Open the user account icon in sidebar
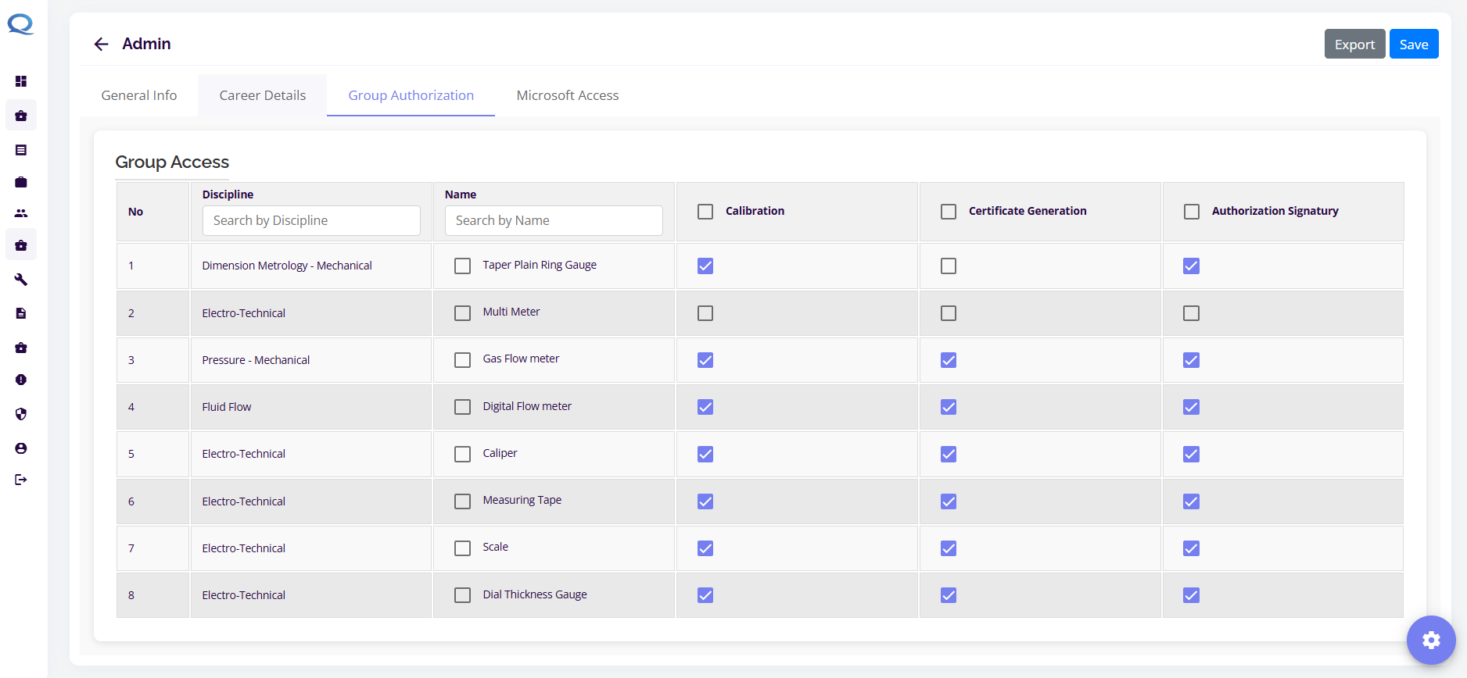This screenshot has width=1467, height=678. pos(21,448)
